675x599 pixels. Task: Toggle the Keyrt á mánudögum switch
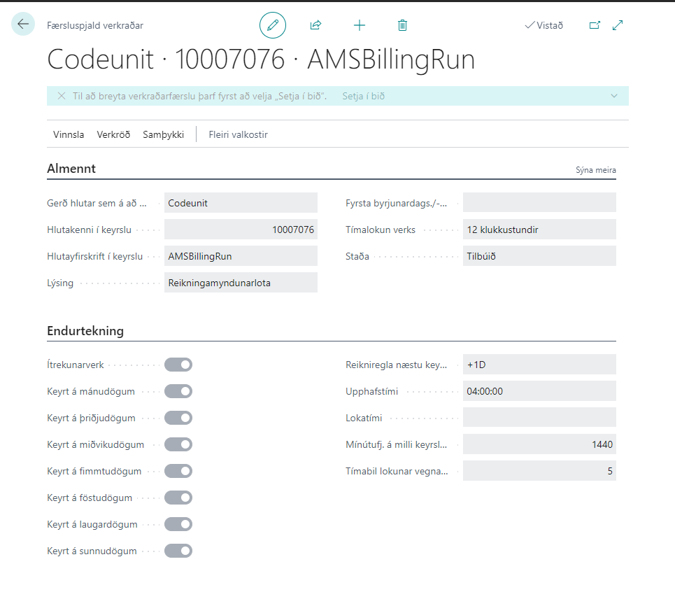point(178,391)
